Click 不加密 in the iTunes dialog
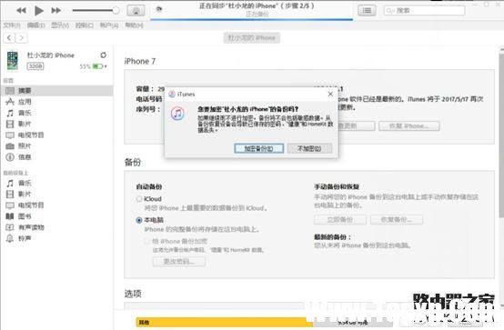The height and width of the screenshot is (330, 504). point(309,148)
